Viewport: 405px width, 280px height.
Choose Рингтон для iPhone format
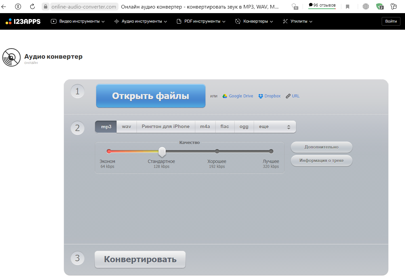point(165,126)
